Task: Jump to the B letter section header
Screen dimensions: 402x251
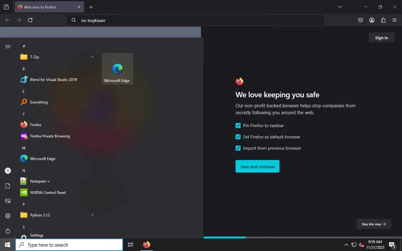Action: click(24, 69)
